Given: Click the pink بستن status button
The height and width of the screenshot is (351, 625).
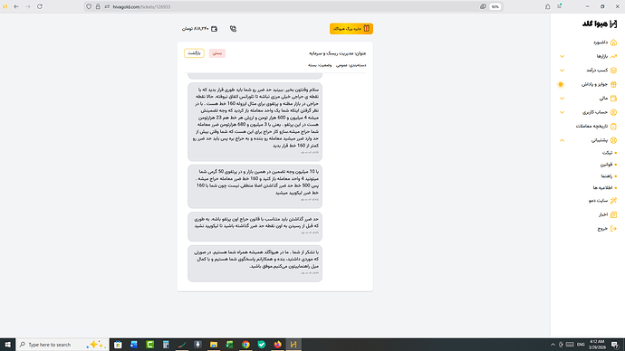Looking at the screenshot, I should (217, 53).
